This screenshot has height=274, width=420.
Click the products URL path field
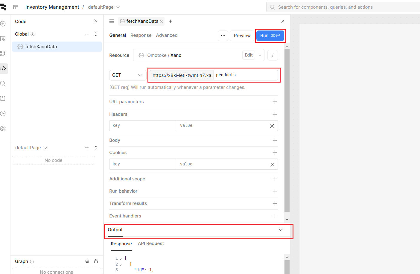click(x=246, y=75)
